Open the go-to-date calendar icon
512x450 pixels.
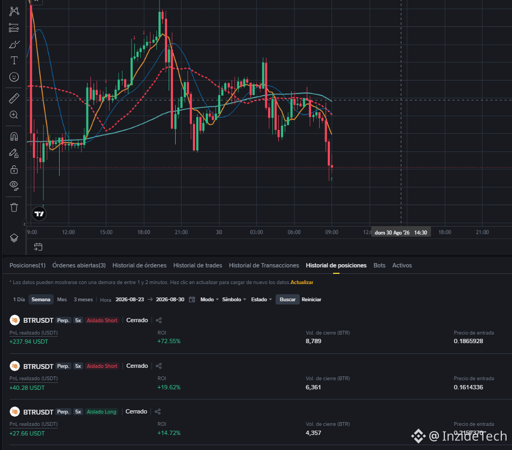click(38, 247)
